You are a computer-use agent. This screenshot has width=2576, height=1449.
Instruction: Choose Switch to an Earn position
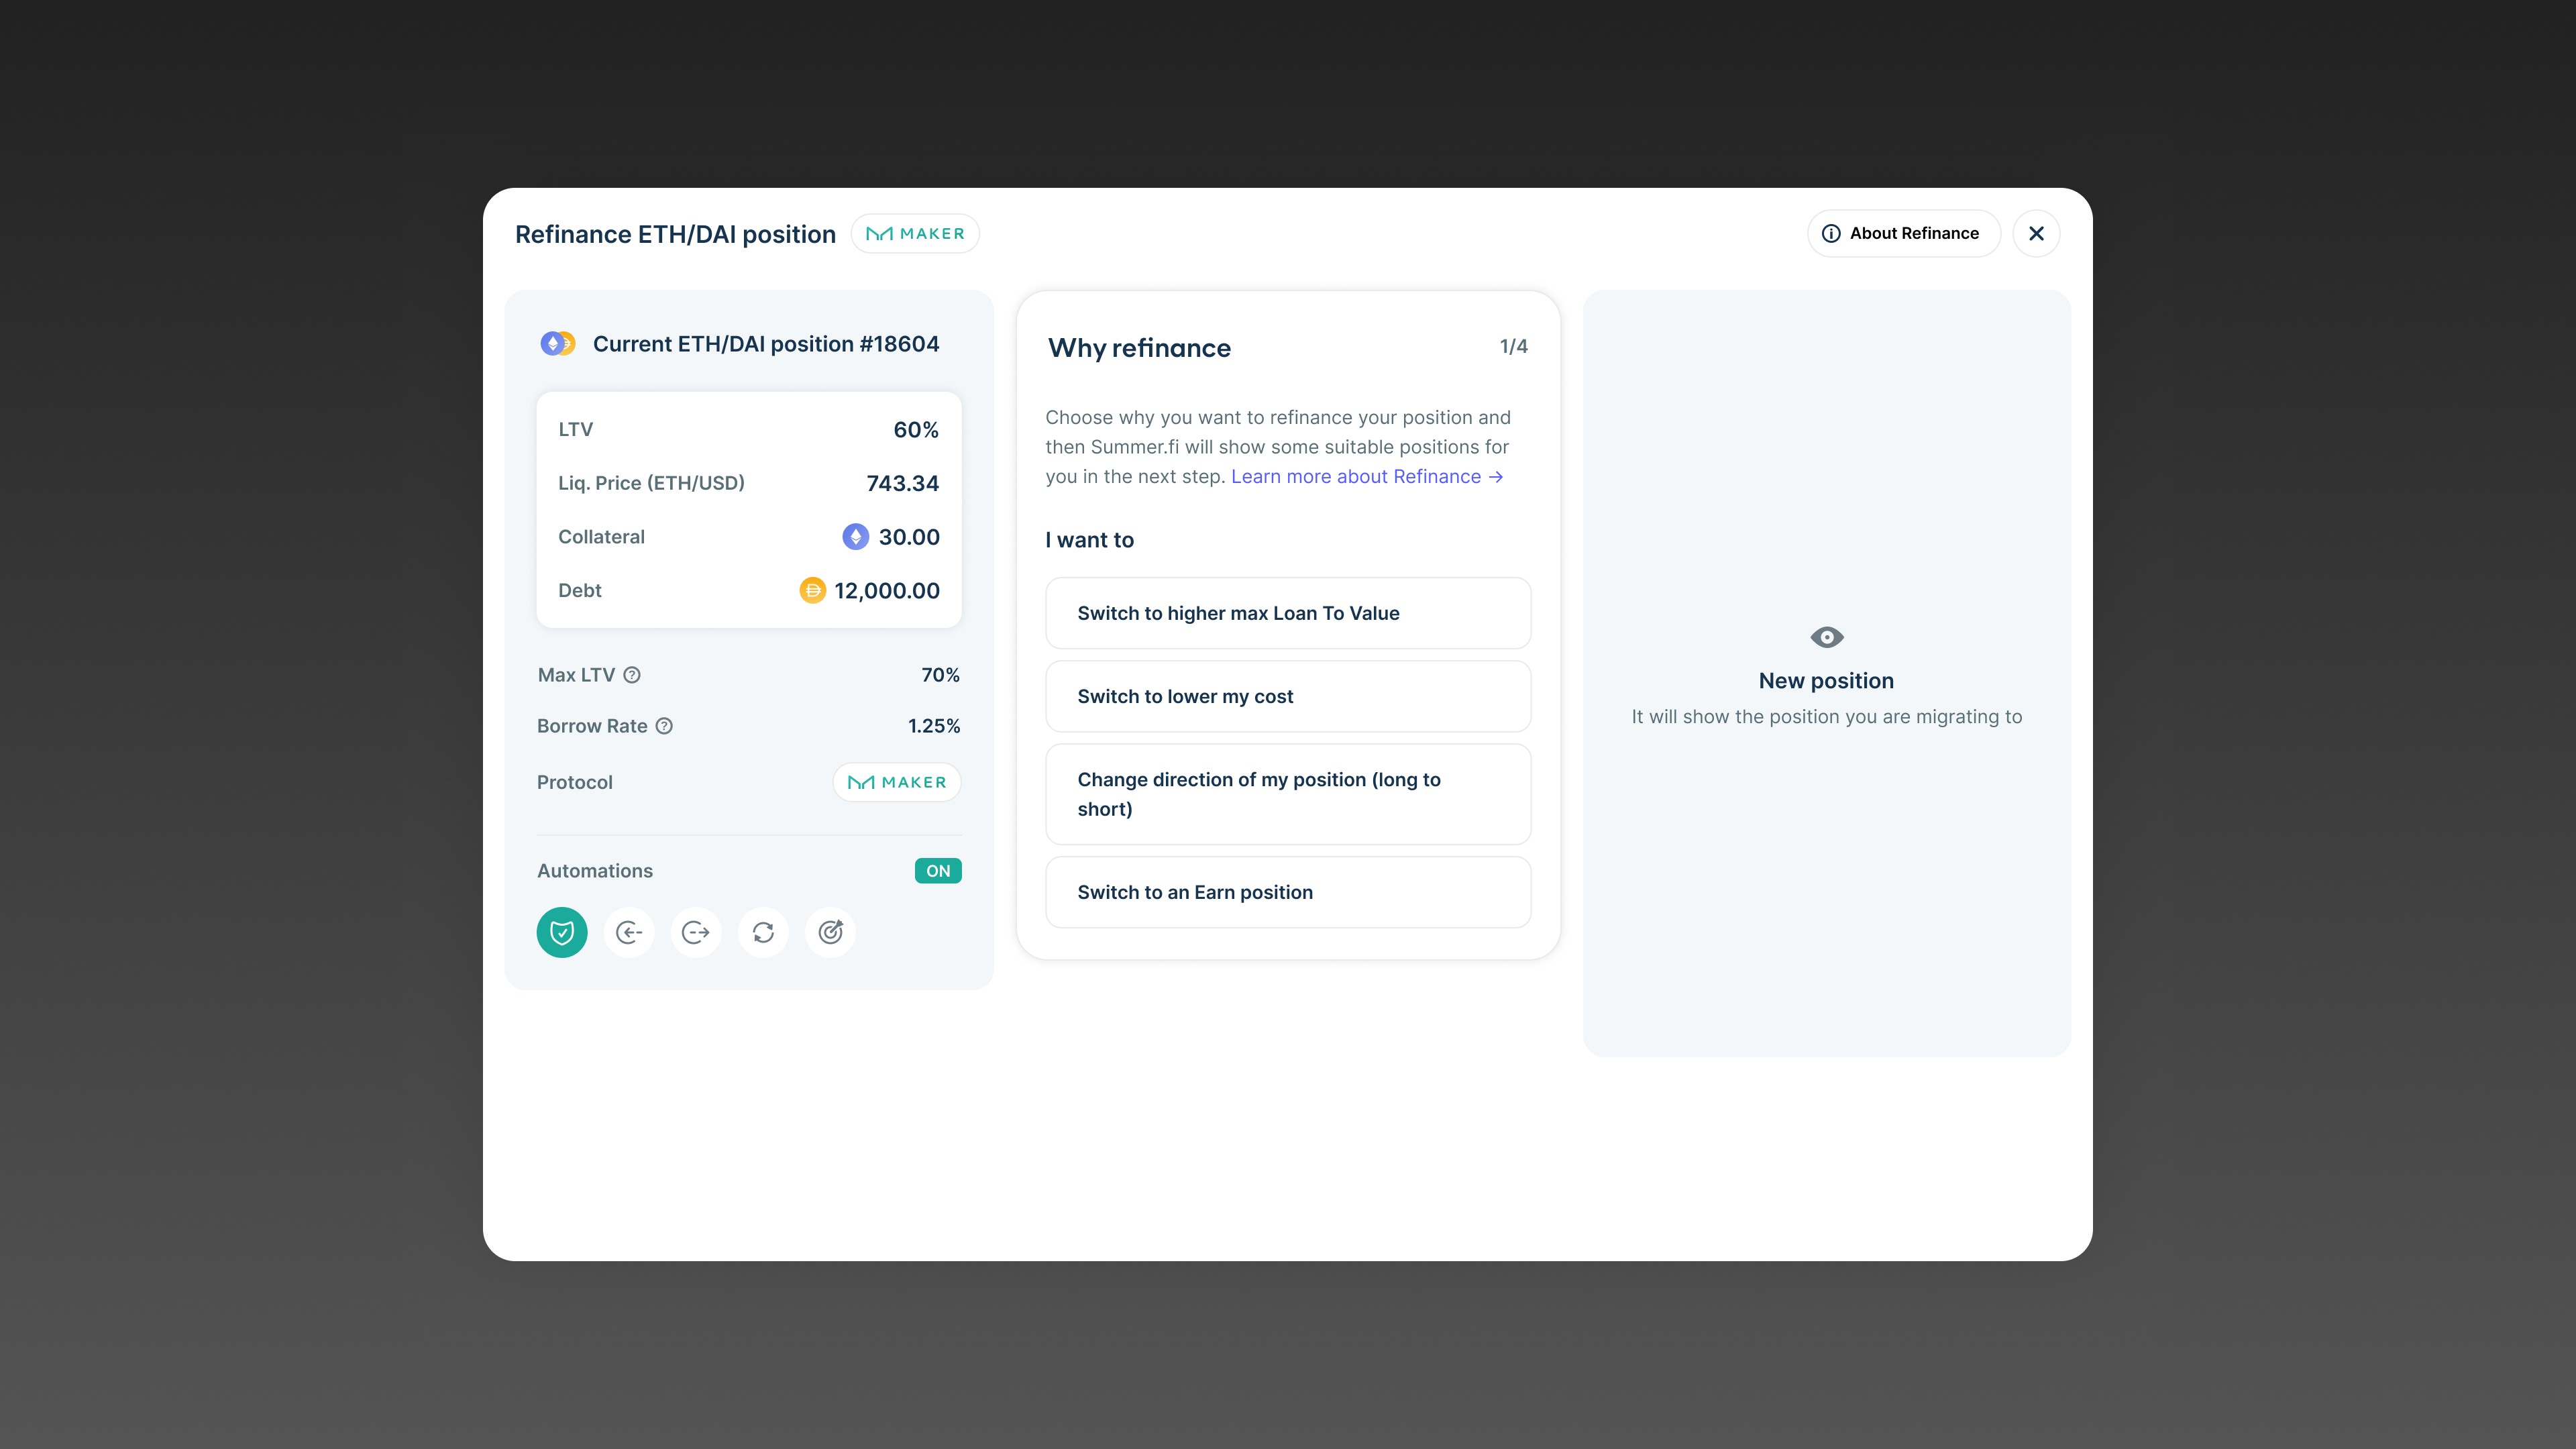tap(1287, 892)
